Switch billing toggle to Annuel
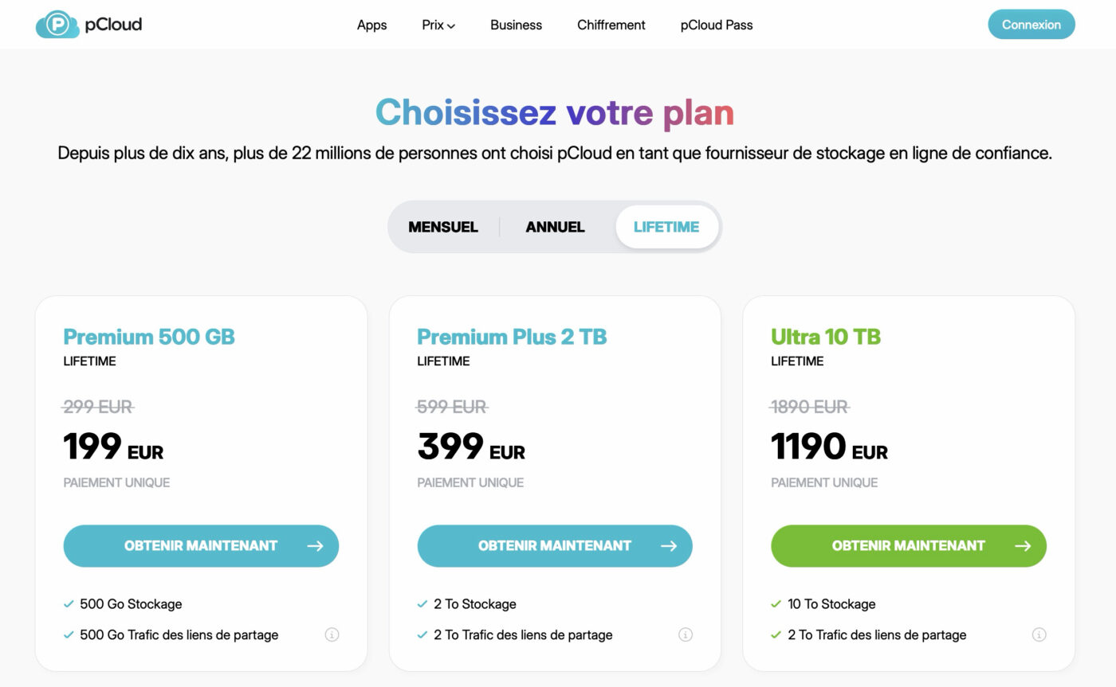The width and height of the screenshot is (1116, 687). [555, 227]
